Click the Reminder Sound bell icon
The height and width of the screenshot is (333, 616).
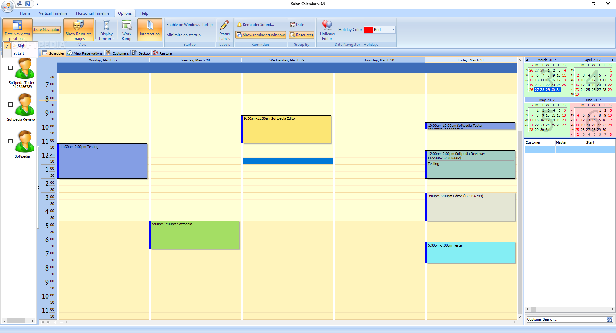point(239,25)
